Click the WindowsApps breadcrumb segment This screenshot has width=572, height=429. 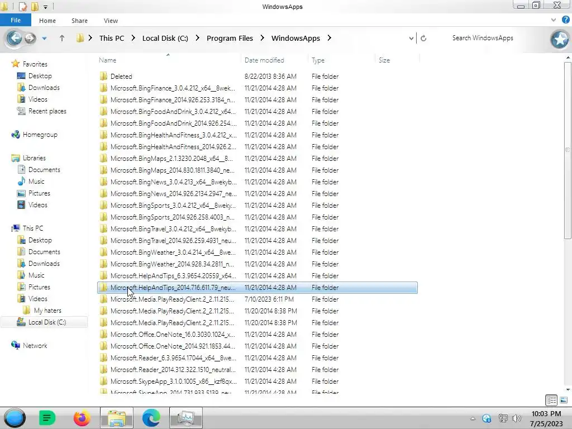click(x=295, y=38)
